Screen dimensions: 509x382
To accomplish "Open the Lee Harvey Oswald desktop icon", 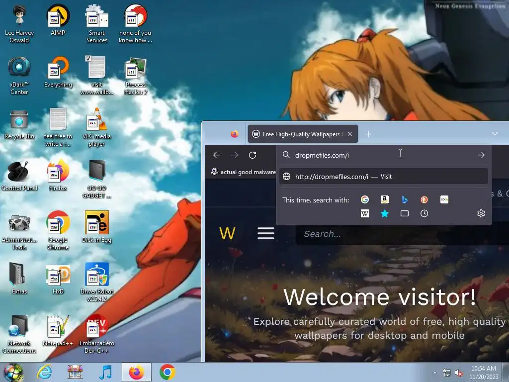I will (19, 23).
